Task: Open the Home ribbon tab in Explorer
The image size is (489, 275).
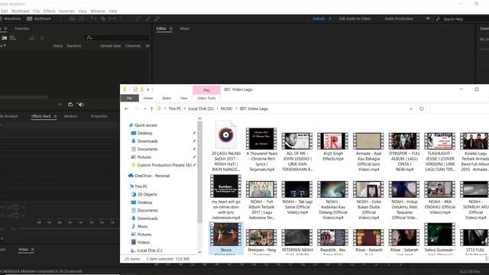Action: click(x=148, y=99)
